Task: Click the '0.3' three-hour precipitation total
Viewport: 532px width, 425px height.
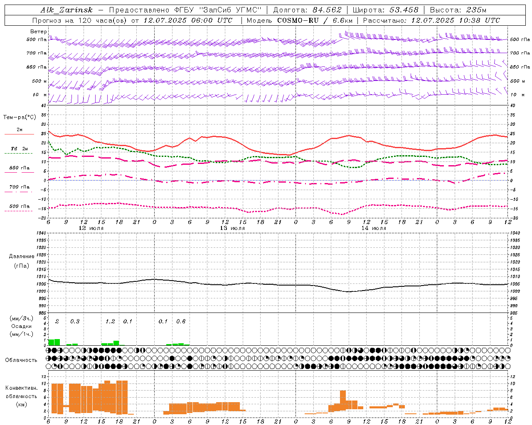Action: point(75,321)
